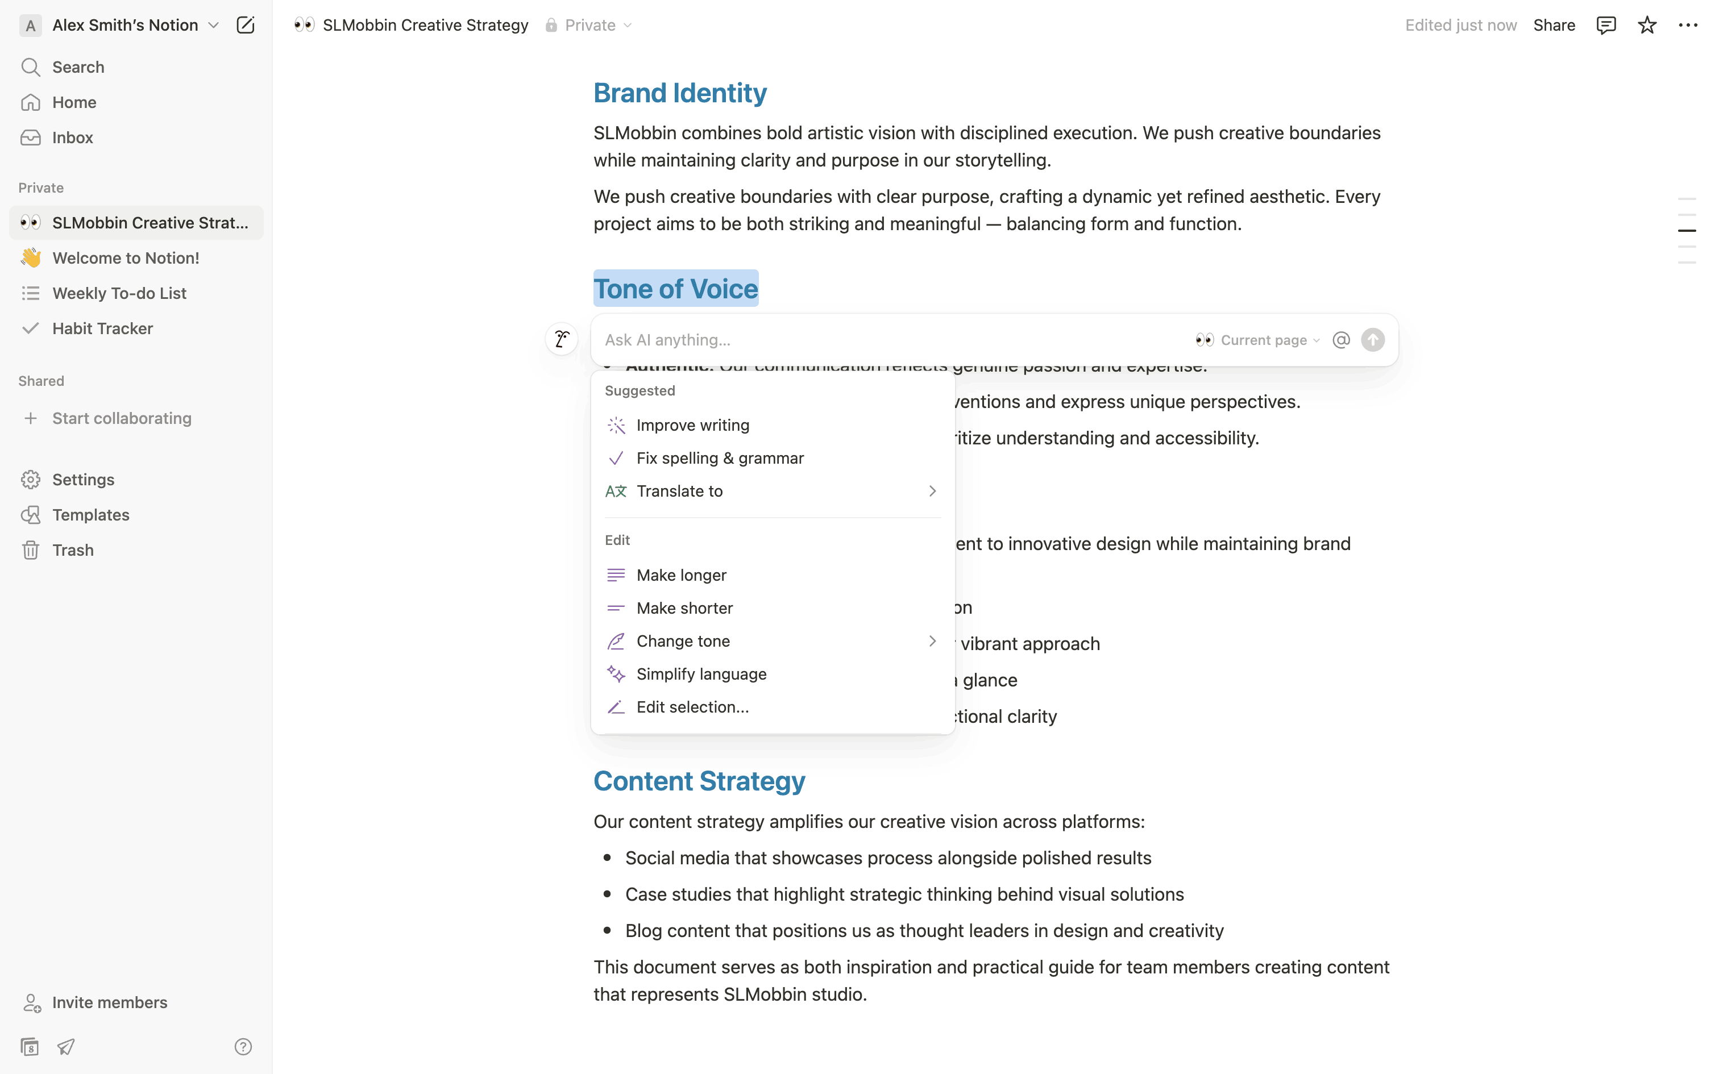The height and width of the screenshot is (1074, 1719).
Task: Expand the Change tone submenu
Action: (772, 642)
